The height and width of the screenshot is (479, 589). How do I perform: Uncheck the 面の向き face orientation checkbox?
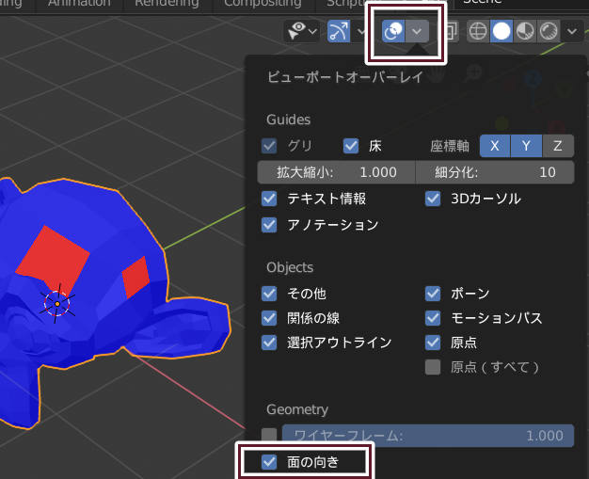[269, 462]
